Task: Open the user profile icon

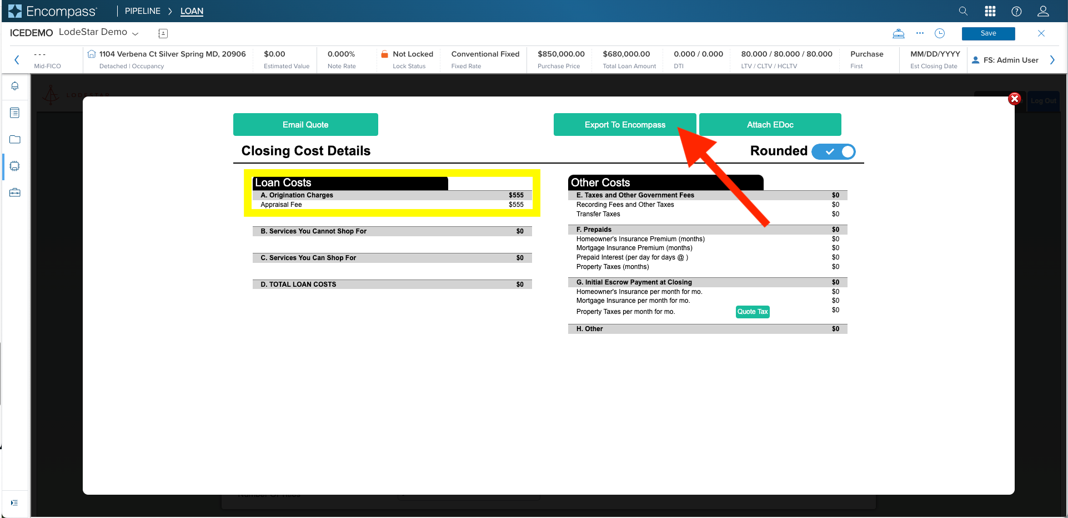Action: [1044, 11]
